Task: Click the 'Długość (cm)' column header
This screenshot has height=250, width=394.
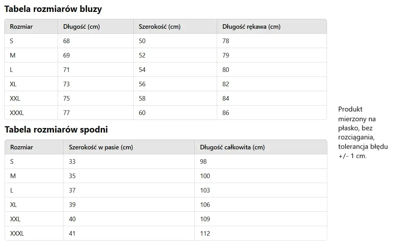Action: [81, 27]
